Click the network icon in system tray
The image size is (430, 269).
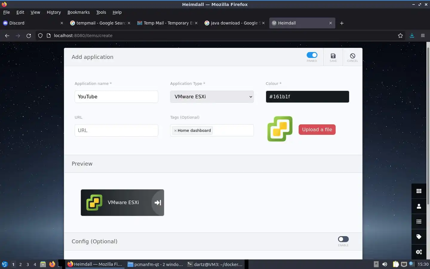[x=404, y=264]
